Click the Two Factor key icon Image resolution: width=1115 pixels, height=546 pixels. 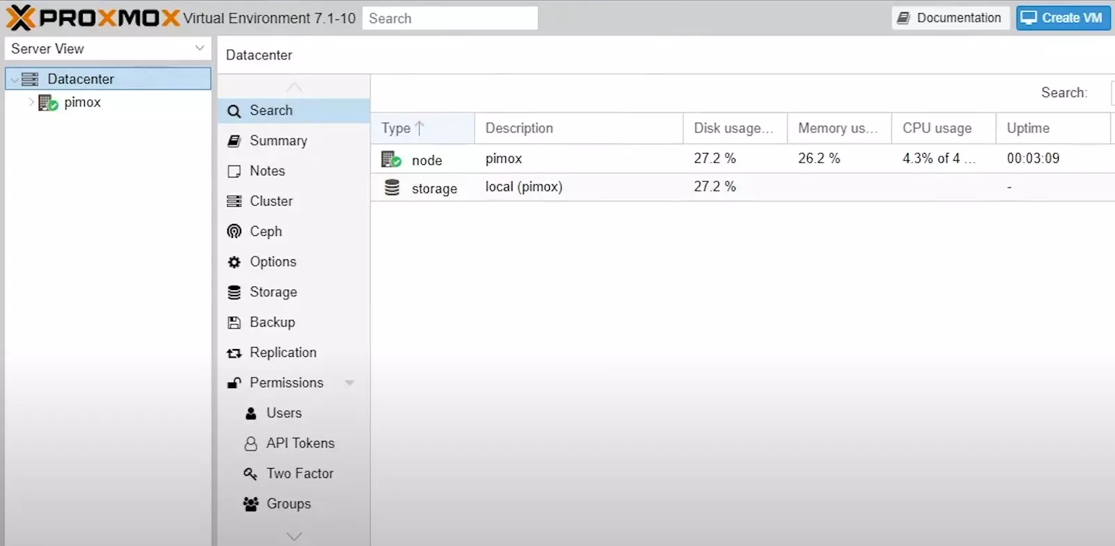click(250, 474)
